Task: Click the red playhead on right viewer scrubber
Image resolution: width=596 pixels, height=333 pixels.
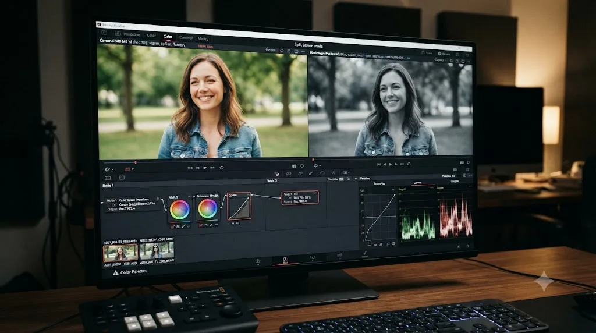Action: (x=313, y=160)
